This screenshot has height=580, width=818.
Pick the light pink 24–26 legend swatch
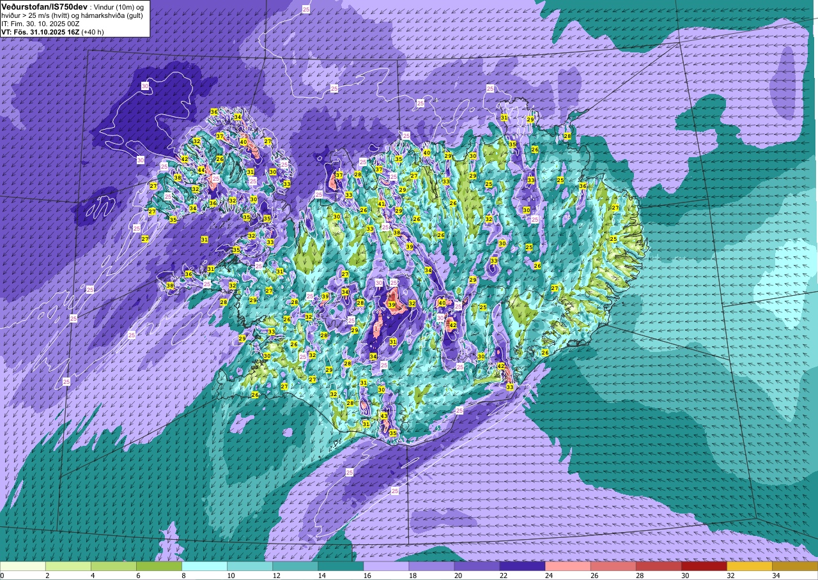click(x=567, y=566)
